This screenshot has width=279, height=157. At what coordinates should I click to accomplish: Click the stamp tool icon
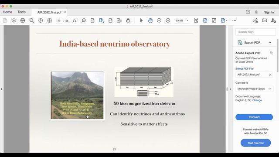[128, 20]
